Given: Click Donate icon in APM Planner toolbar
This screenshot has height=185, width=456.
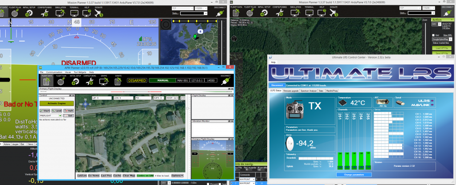Looking at the screenshot, I should coord(118,80).
